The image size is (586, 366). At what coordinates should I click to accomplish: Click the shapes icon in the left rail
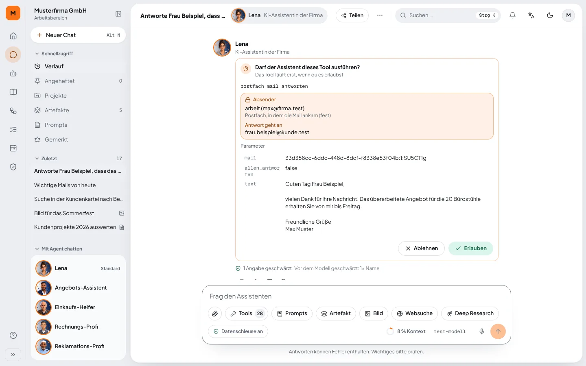pos(13,111)
